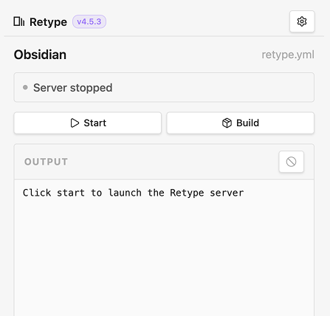Click inside the server status box

click(x=164, y=87)
